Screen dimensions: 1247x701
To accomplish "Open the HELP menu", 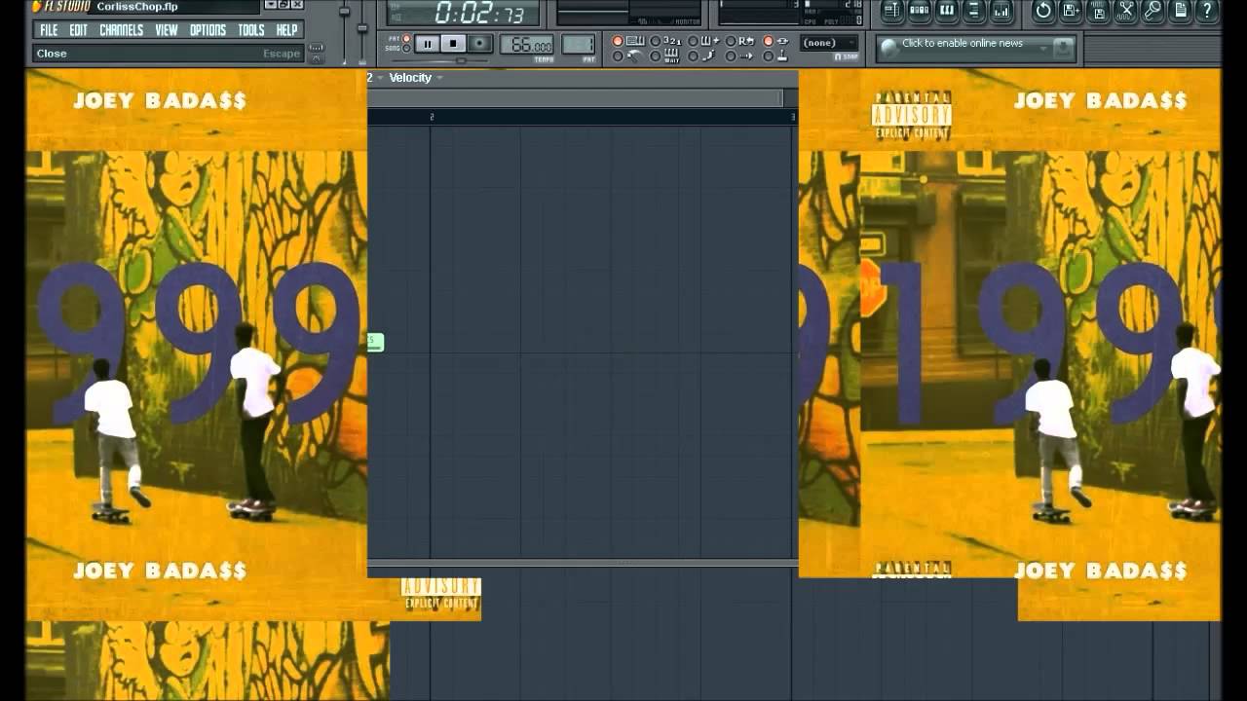I will pos(286,30).
